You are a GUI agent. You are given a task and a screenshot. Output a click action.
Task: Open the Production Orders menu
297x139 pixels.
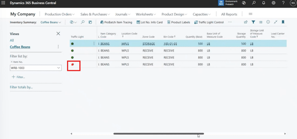pyautogui.click(x=59, y=14)
